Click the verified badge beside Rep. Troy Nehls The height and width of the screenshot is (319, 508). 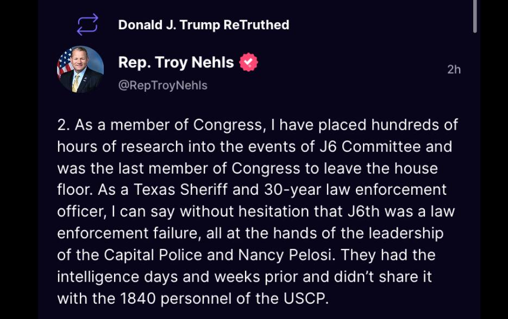[x=248, y=63]
